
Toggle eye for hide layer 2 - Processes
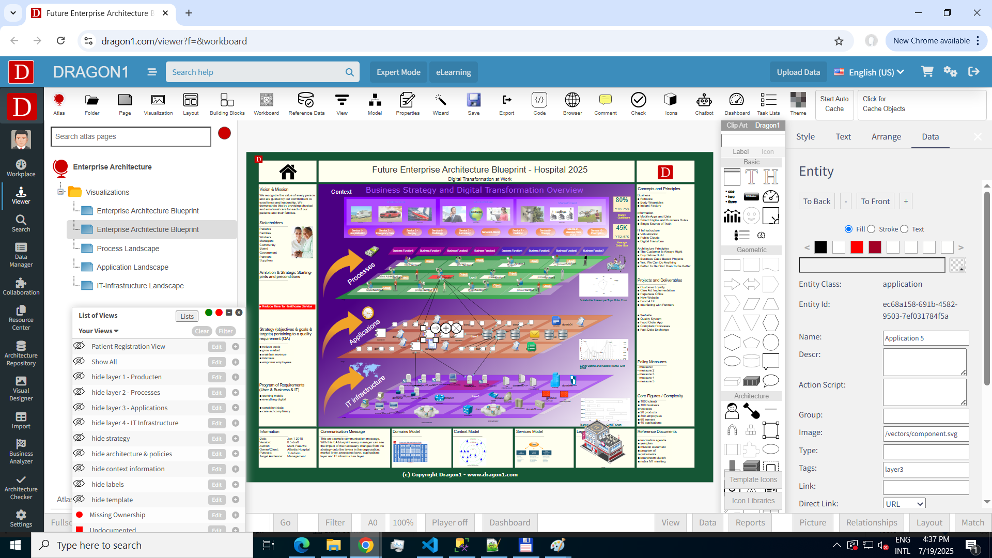(79, 392)
